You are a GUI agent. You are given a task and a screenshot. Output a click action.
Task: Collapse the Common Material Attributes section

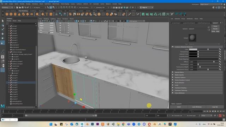pos(173,47)
